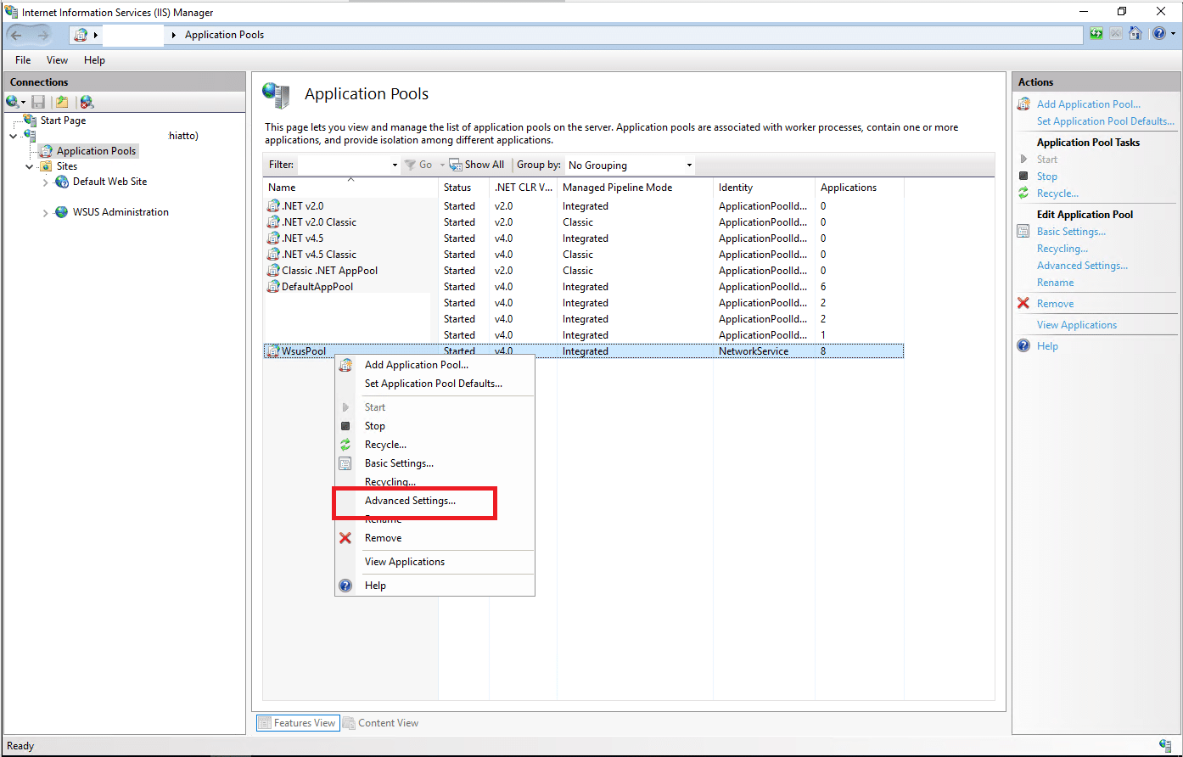Image resolution: width=1183 pixels, height=757 pixels.
Task: Collapse the server node in the Connections tree
Action: (x=14, y=136)
